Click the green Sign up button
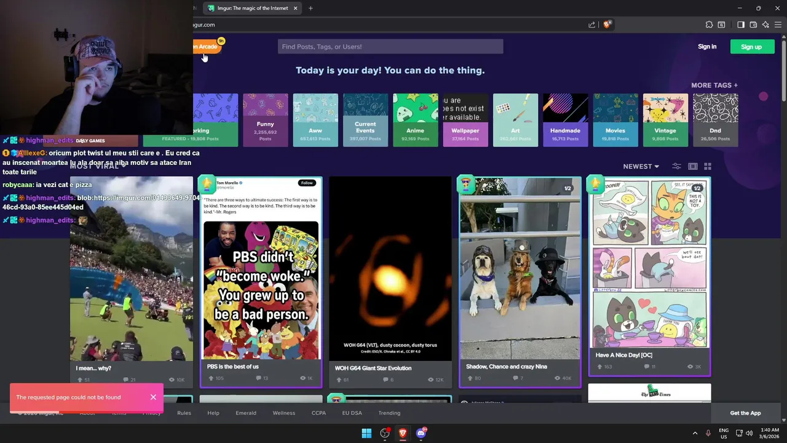 point(751,47)
